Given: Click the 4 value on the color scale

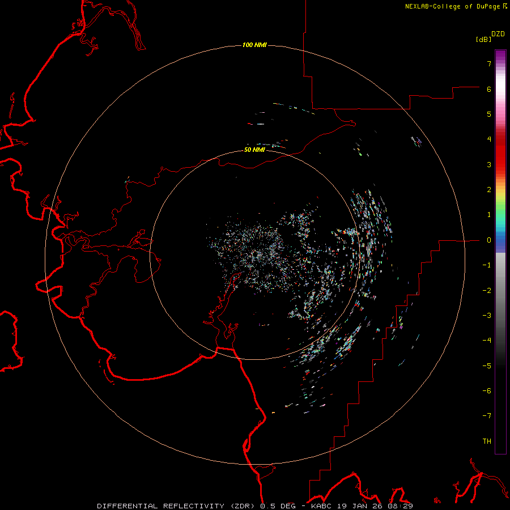Looking at the screenshot, I should click(x=489, y=139).
